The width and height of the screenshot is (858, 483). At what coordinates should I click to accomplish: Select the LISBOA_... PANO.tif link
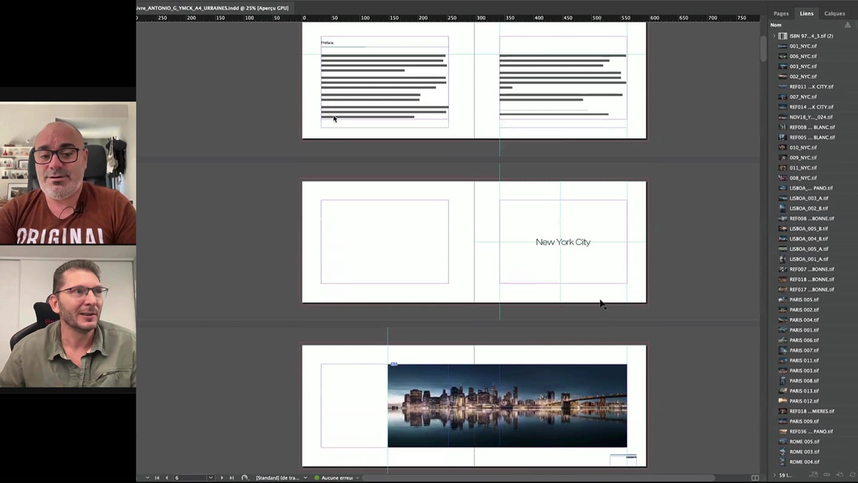point(810,188)
